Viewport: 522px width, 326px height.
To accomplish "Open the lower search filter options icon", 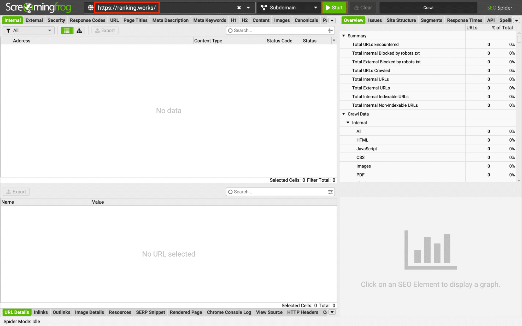I will (330, 192).
